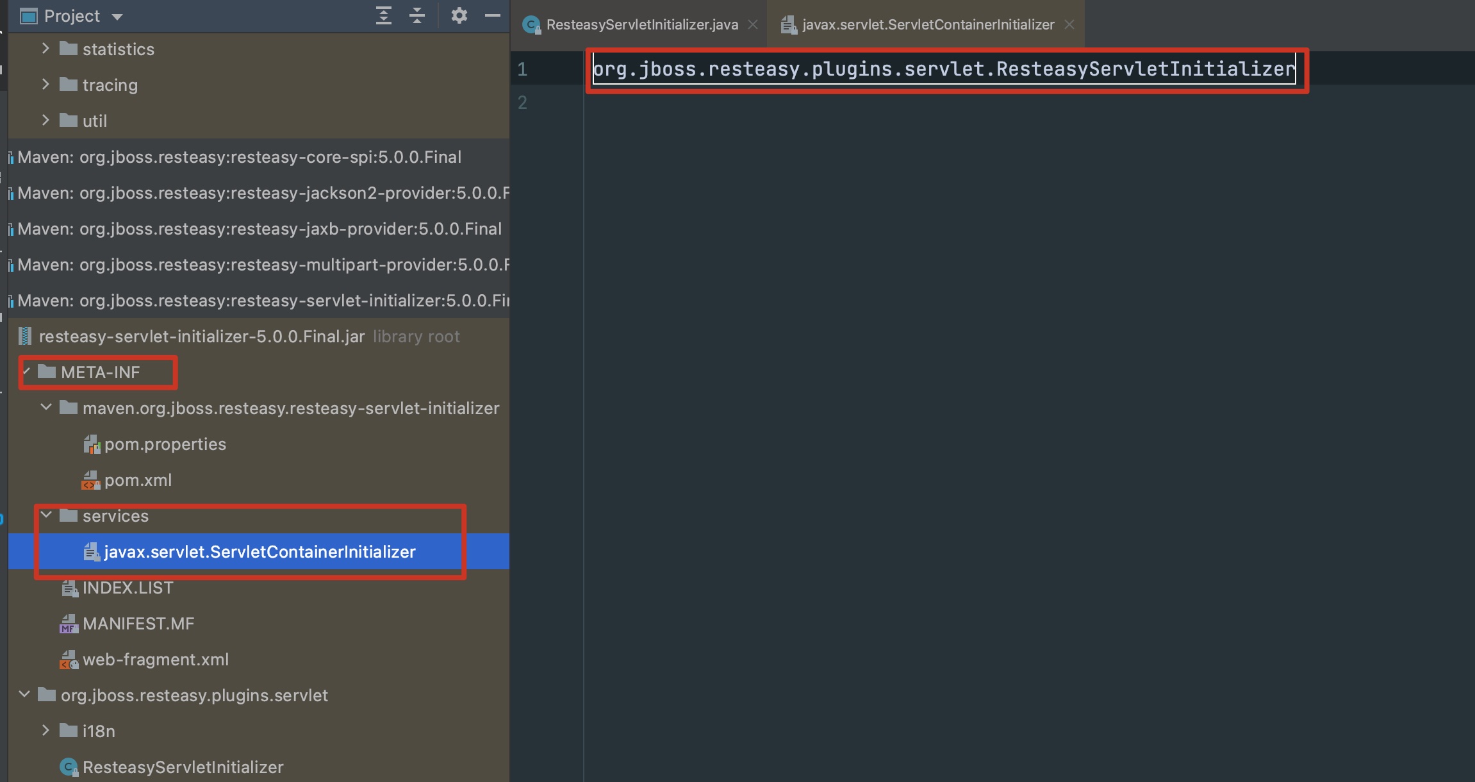Screen dimensions: 1475x782
Task: Select the ResteasyServletInitializer class in the tree
Action: tap(183, 767)
